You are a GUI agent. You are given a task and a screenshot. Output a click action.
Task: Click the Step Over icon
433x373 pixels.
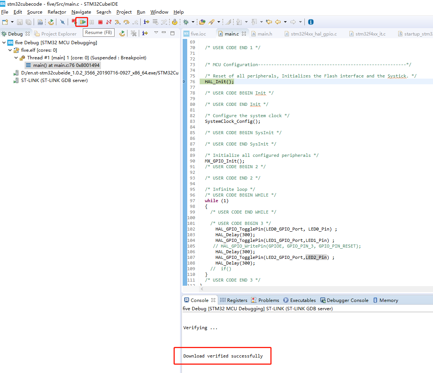tap(126, 22)
